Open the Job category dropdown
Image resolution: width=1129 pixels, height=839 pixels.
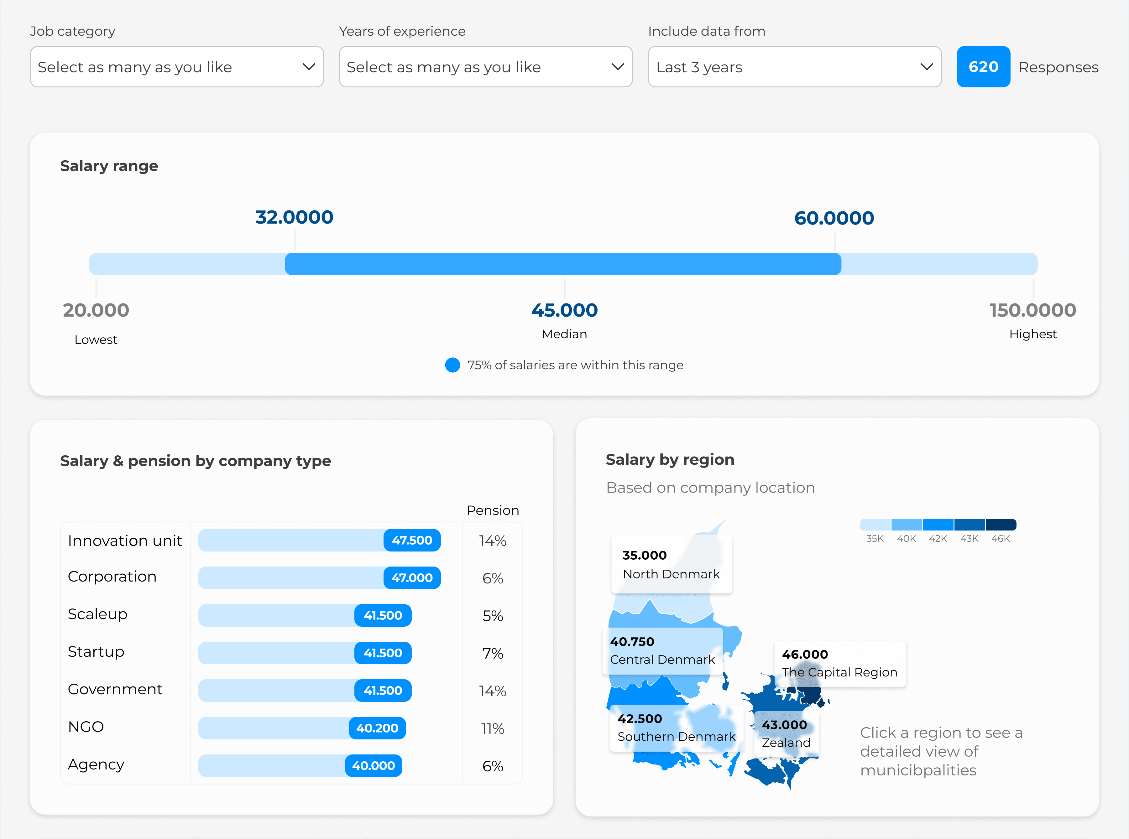176,66
